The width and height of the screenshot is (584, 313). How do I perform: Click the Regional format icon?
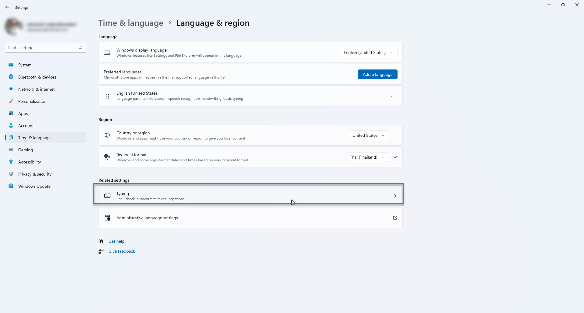107,157
